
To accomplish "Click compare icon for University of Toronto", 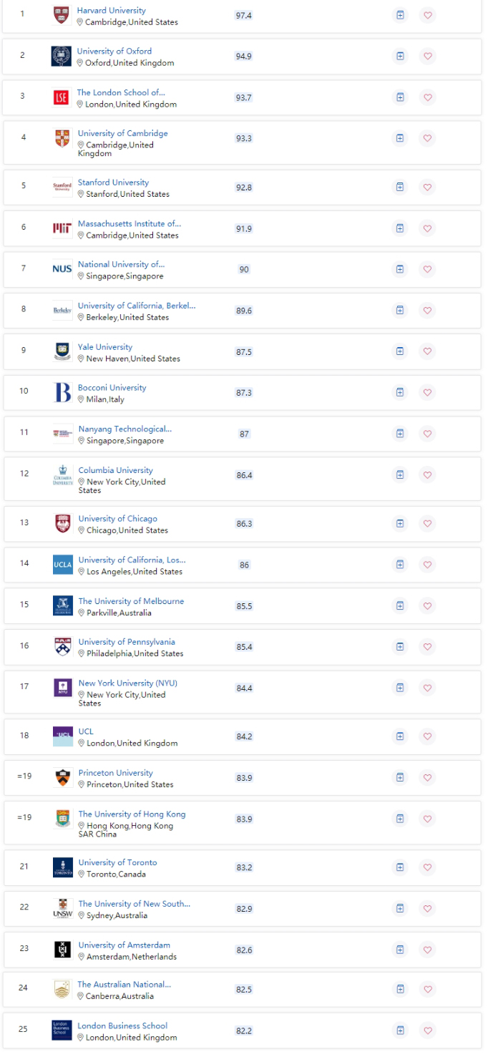I will (x=400, y=867).
